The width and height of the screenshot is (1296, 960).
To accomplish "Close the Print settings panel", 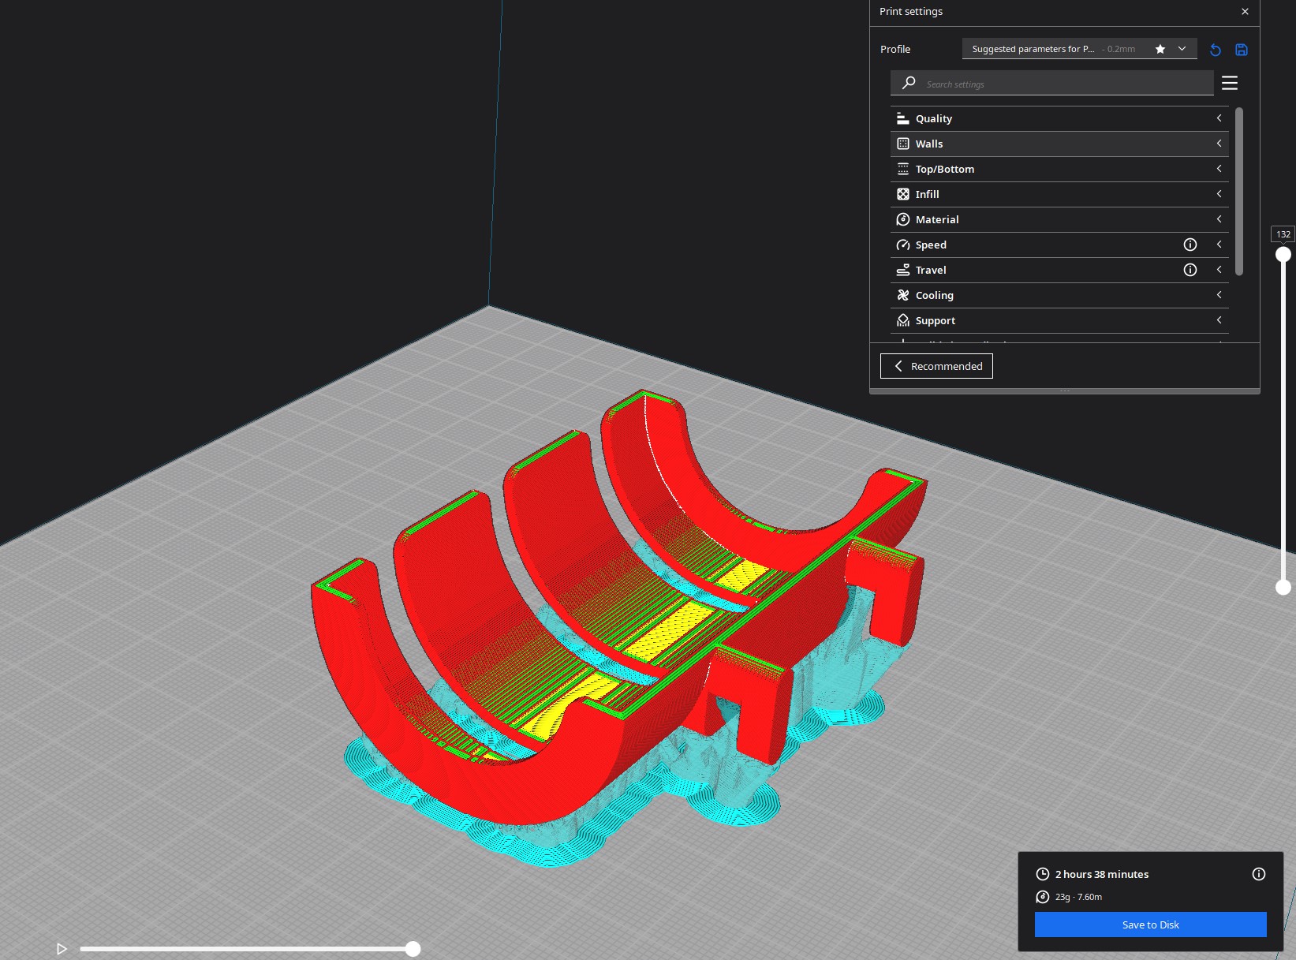I will [x=1245, y=12].
